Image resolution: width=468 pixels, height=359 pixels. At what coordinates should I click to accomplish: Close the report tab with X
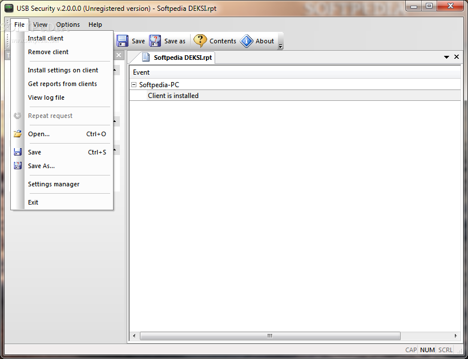[x=457, y=56]
